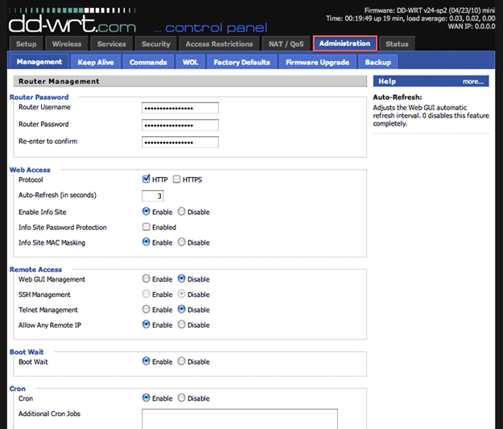
Task: Select Disable for Web GUI Management
Action: coord(182,278)
